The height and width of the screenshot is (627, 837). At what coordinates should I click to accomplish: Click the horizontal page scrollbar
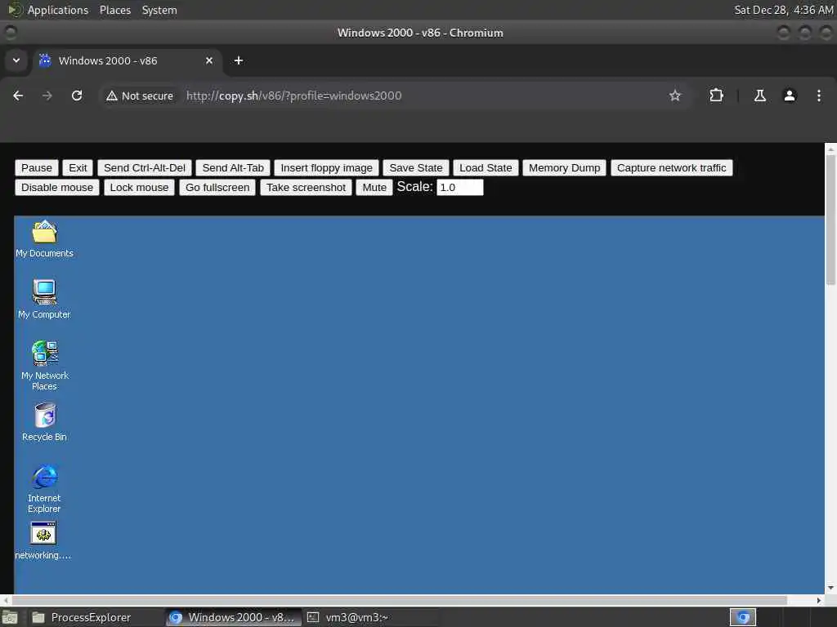tap(398, 600)
